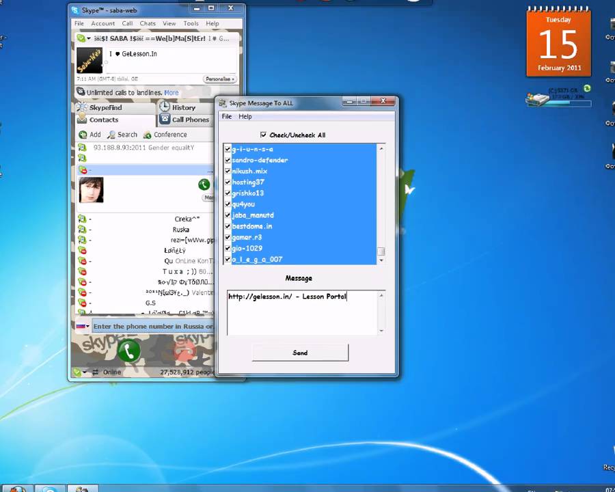Image resolution: width=615 pixels, height=492 pixels.
Task: Uncheck the o_l_e_g_a_007 contact
Action: 228,259
